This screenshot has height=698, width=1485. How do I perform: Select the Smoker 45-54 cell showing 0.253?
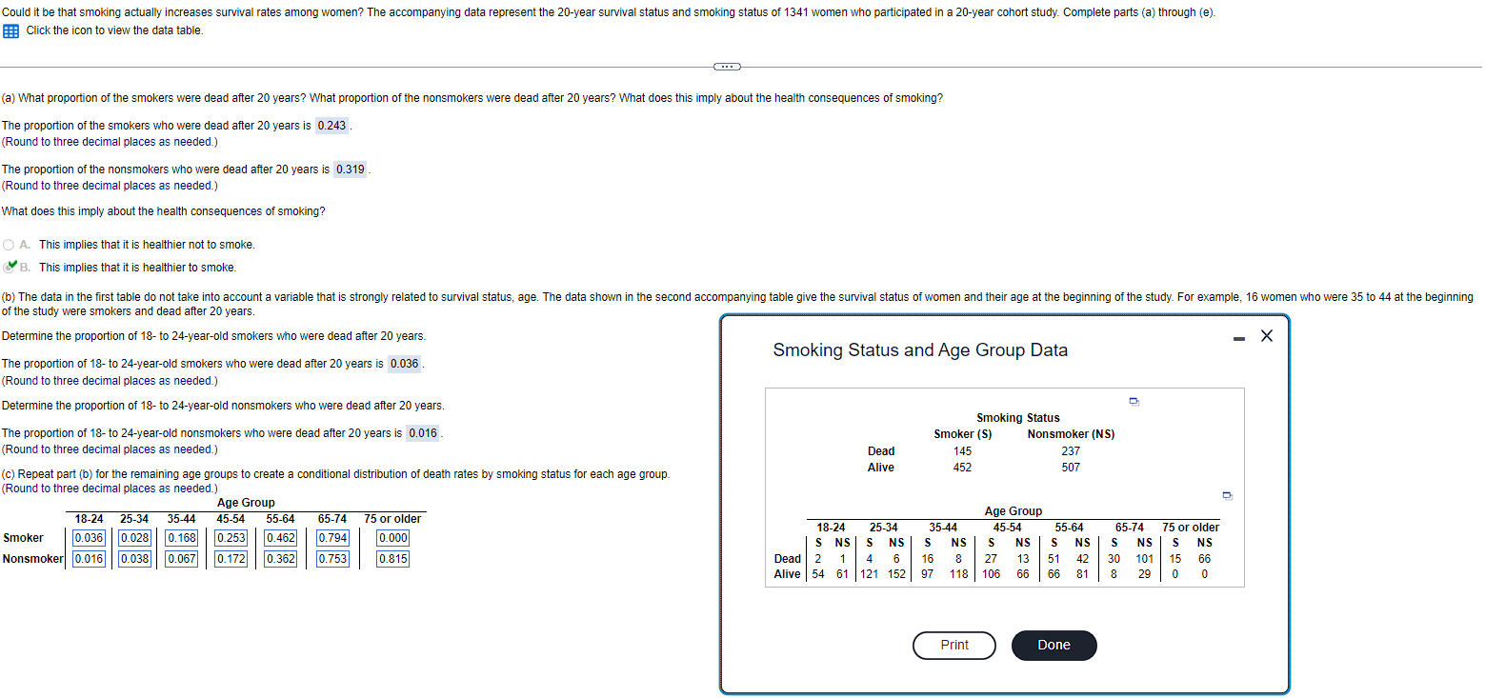click(230, 537)
